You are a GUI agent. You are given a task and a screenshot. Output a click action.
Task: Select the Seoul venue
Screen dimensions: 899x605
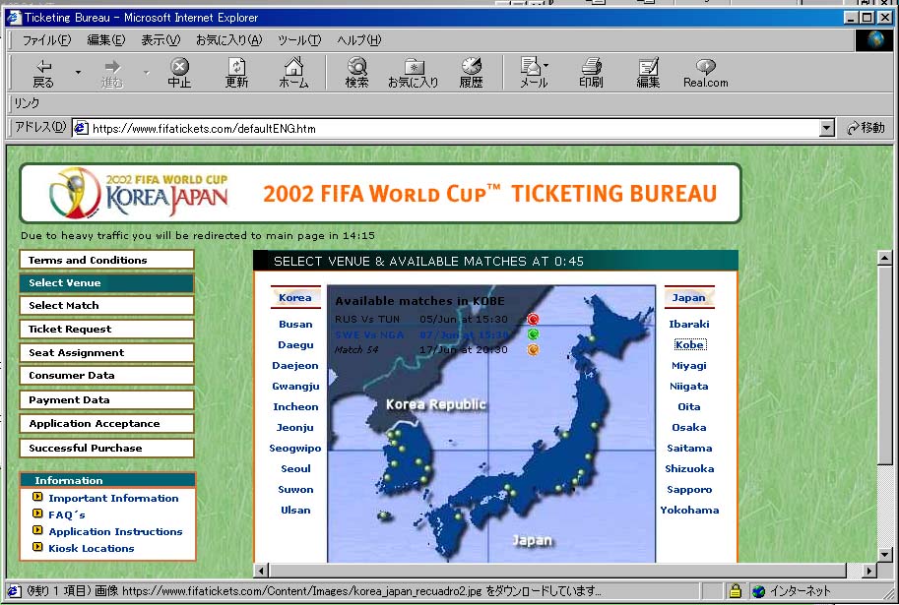click(x=295, y=468)
